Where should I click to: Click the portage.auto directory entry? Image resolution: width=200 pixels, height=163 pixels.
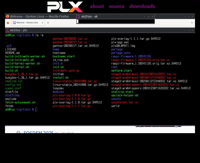click(x=121, y=53)
